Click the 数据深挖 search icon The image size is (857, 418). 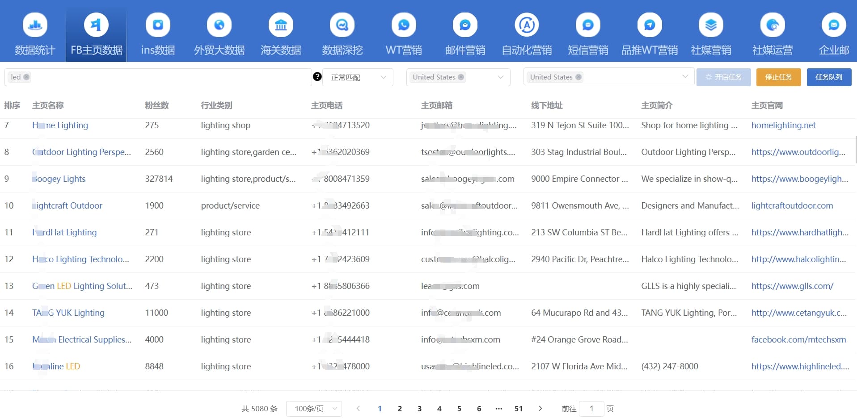pyautogui.click(x=342, y=25)
